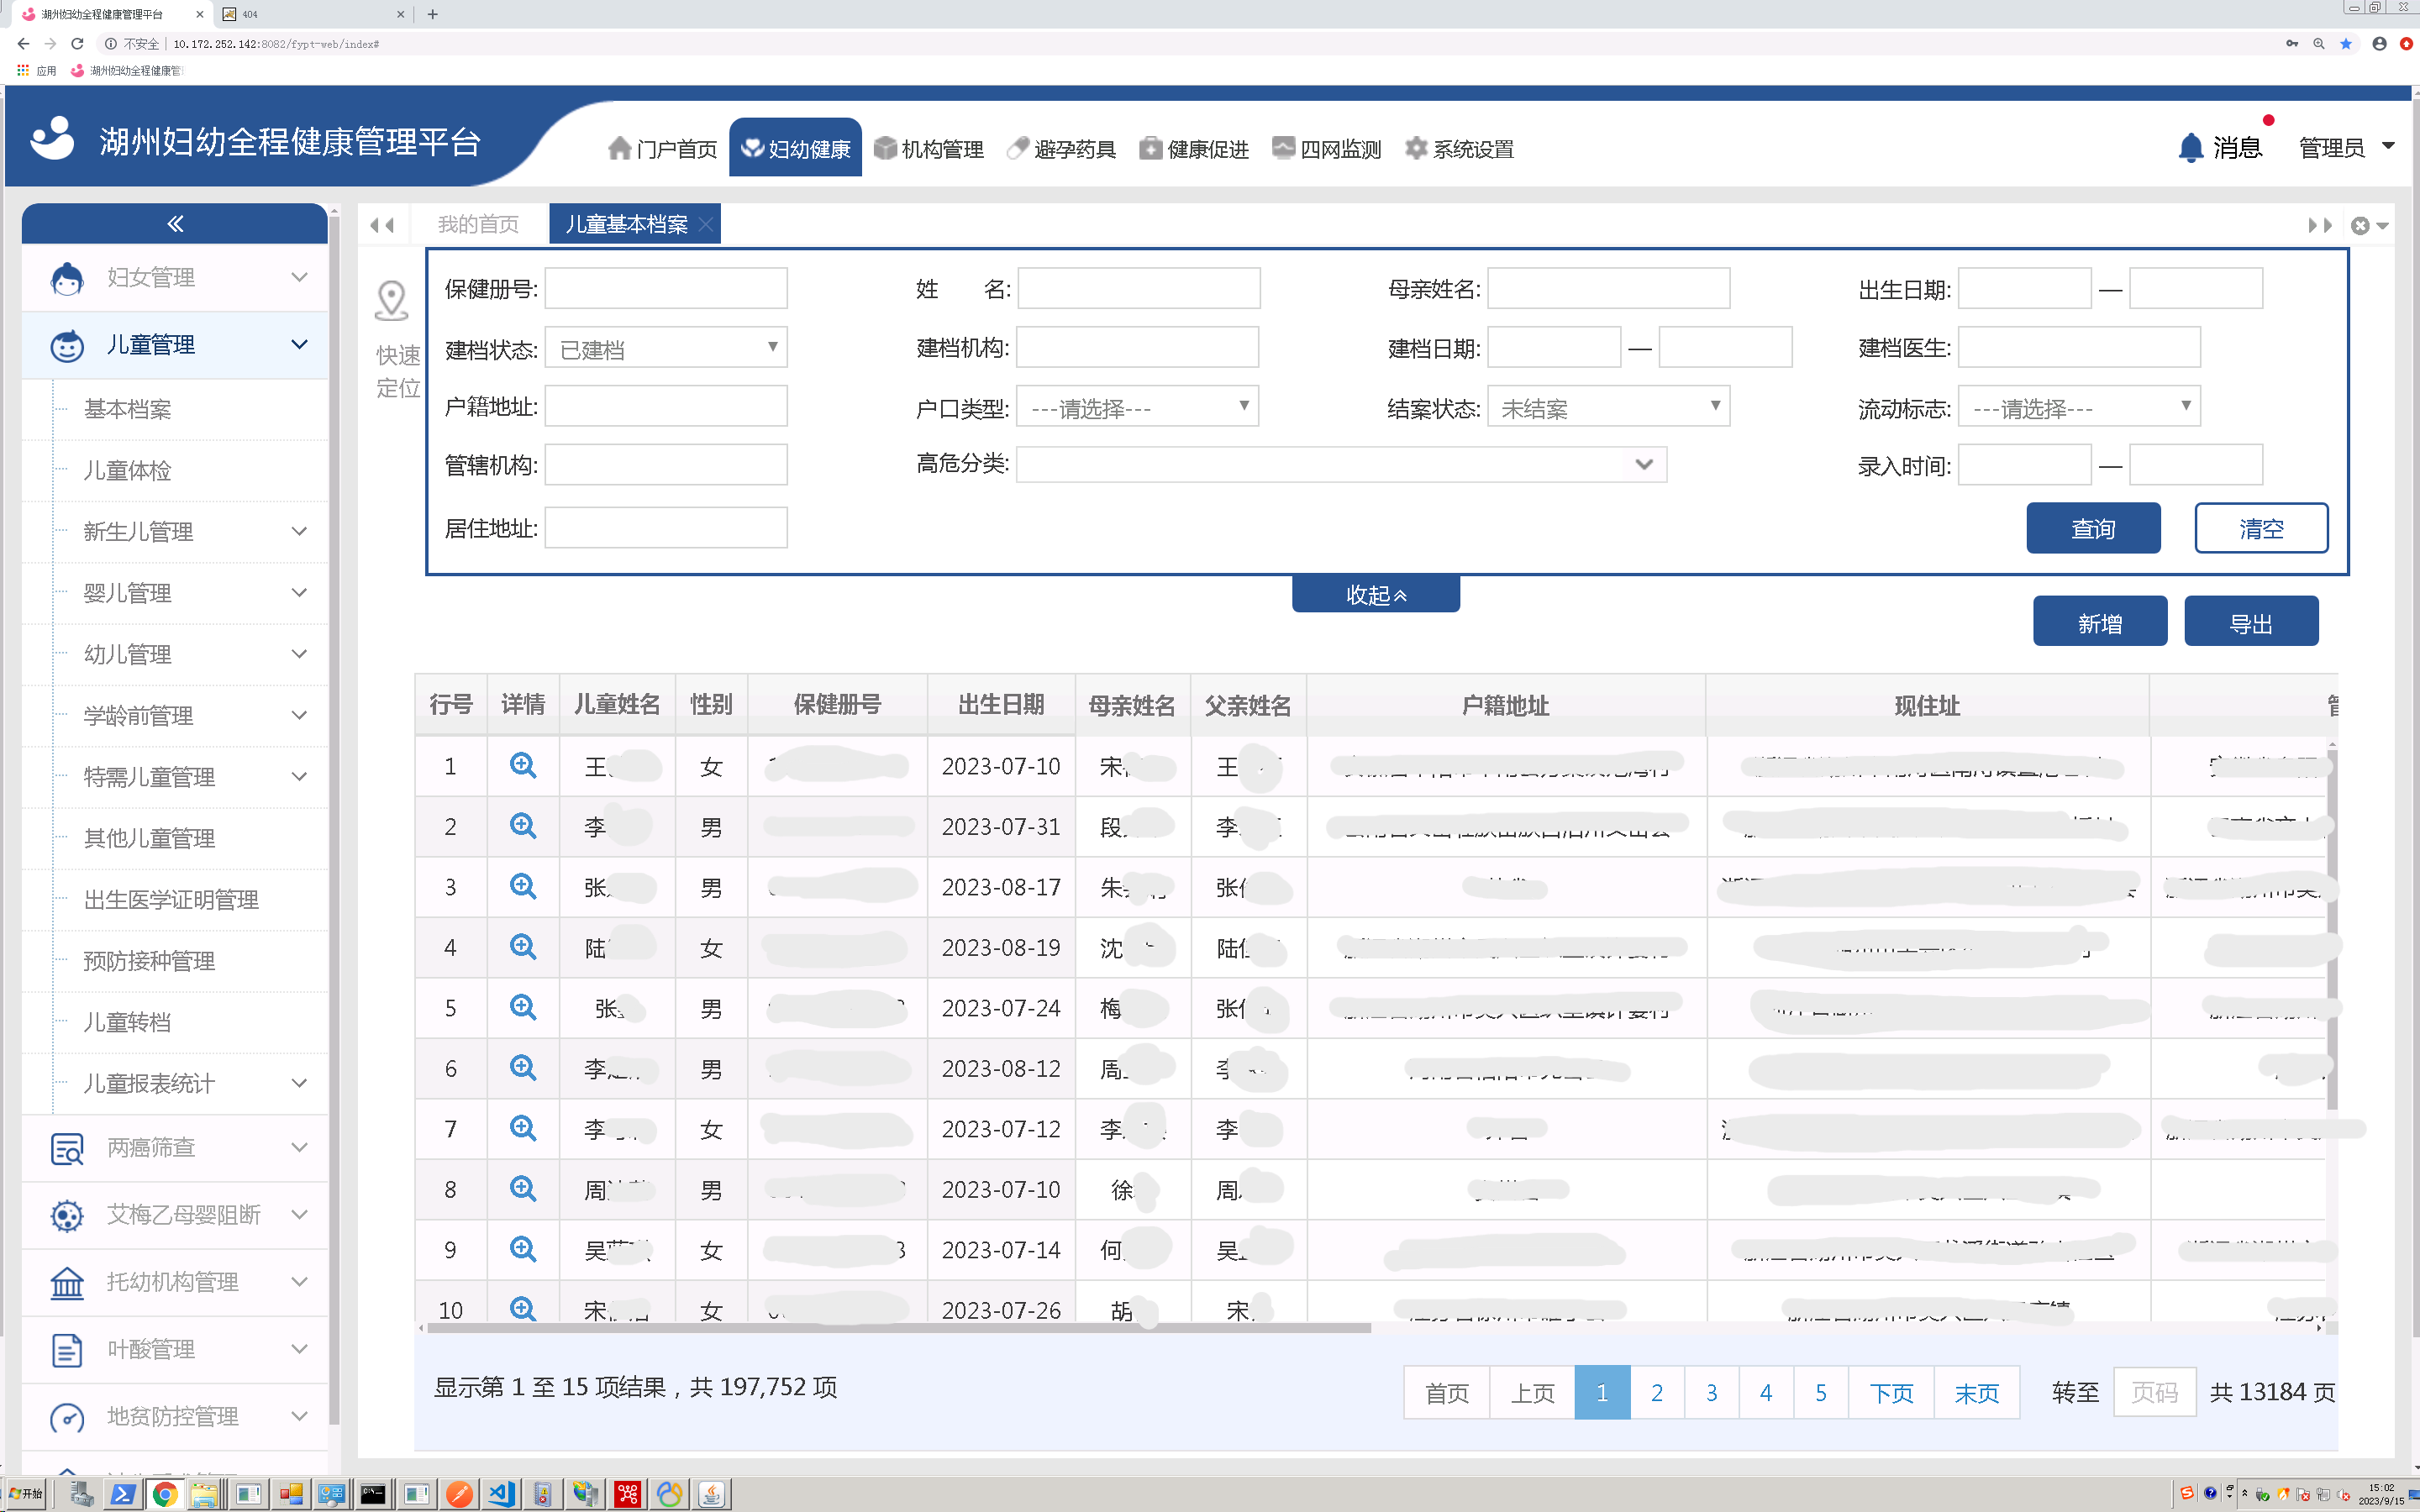Open 妇女管理 sidebar section
2420x1512 pixels.
tap(175, 277)
